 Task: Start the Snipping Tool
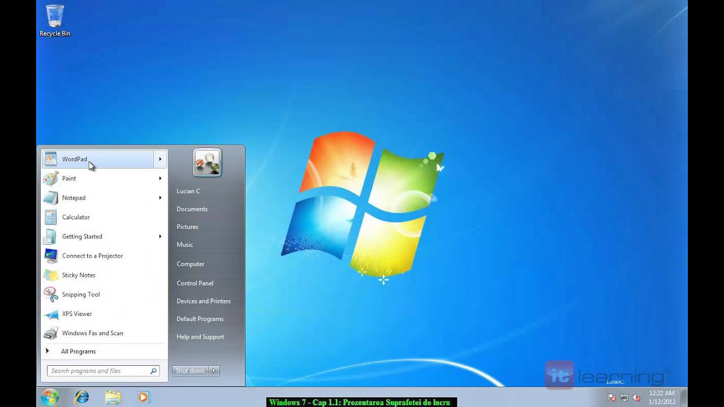(81, 294)
